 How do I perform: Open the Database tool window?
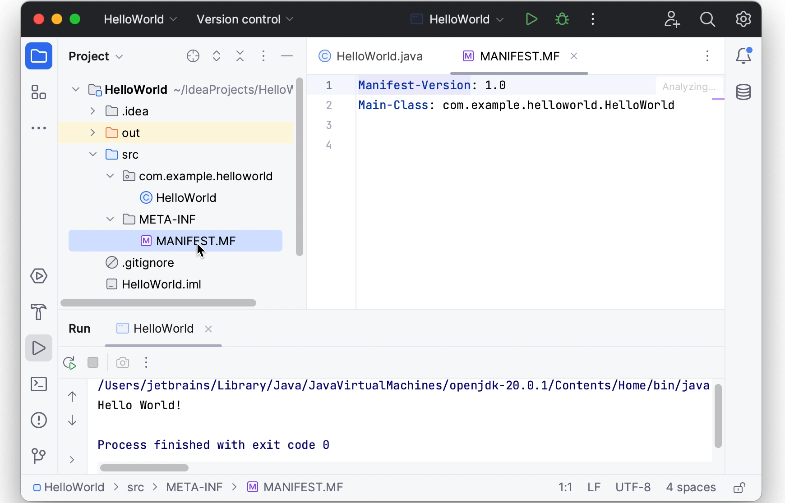(x=744, y=92)
